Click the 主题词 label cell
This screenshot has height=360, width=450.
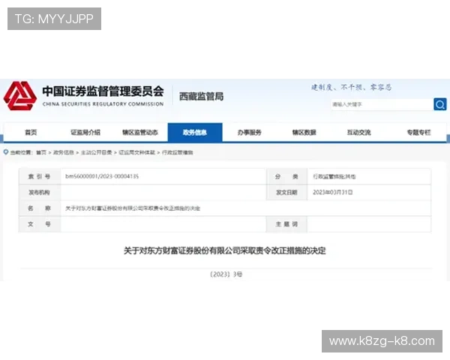[x=286, y=224]
